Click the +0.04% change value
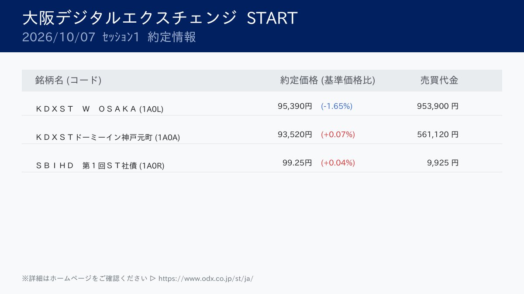524x294 pixels. 338,162
